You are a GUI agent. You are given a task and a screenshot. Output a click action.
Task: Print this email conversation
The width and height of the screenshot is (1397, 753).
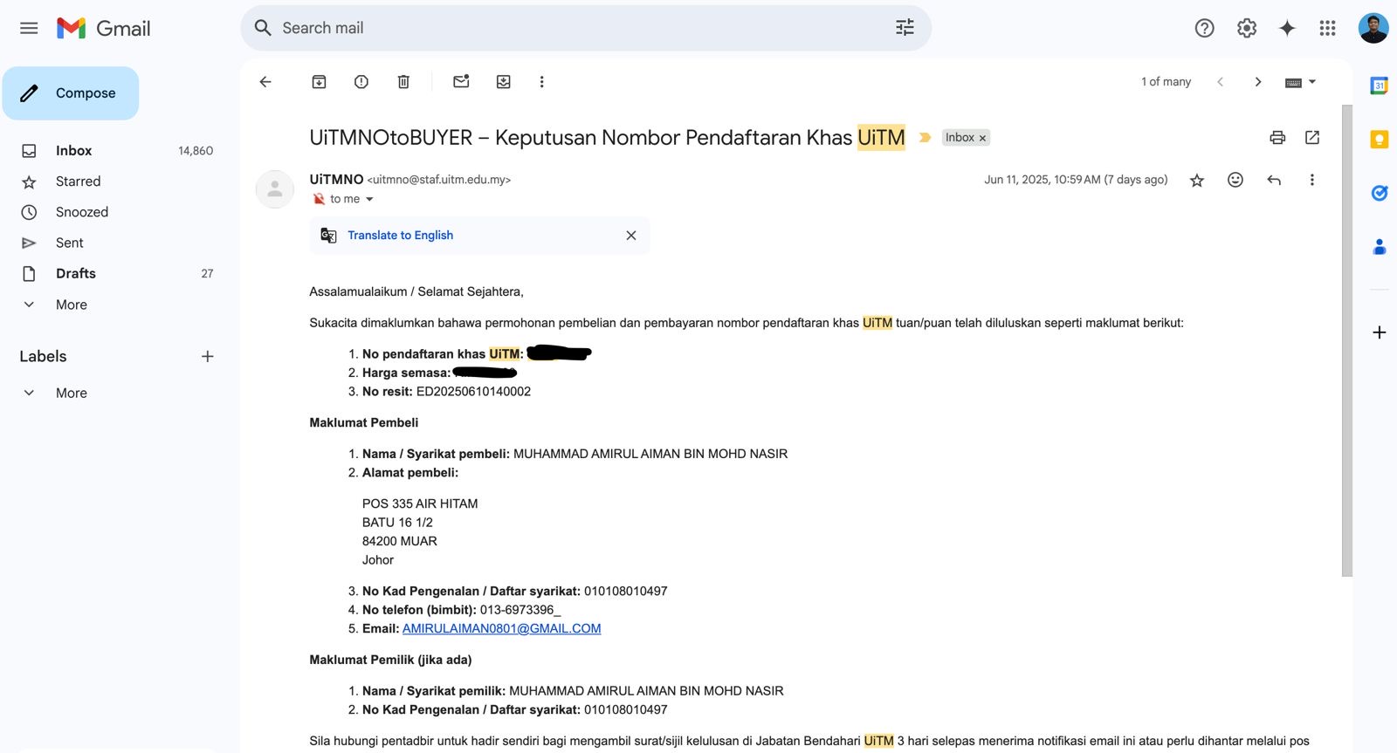pyautogui.click(x=1277, y=138)
